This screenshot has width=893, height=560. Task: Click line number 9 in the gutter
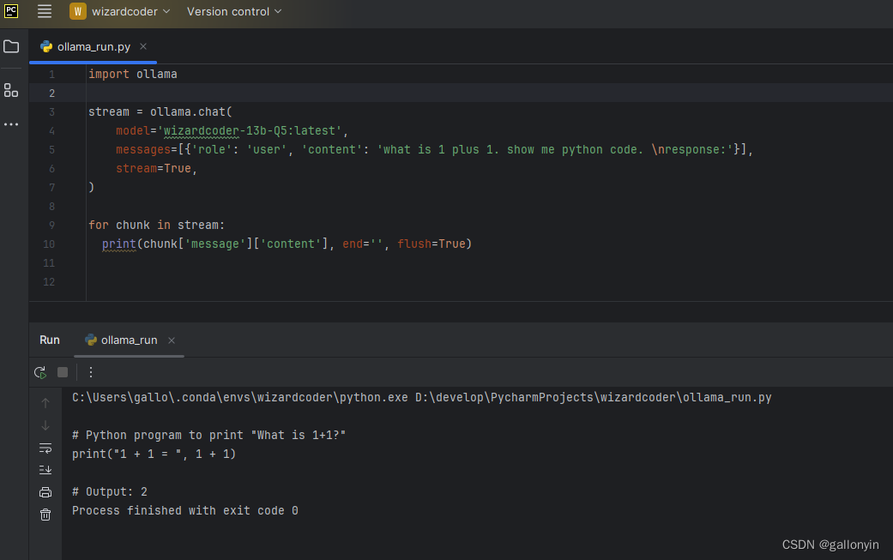coord(51,226)
